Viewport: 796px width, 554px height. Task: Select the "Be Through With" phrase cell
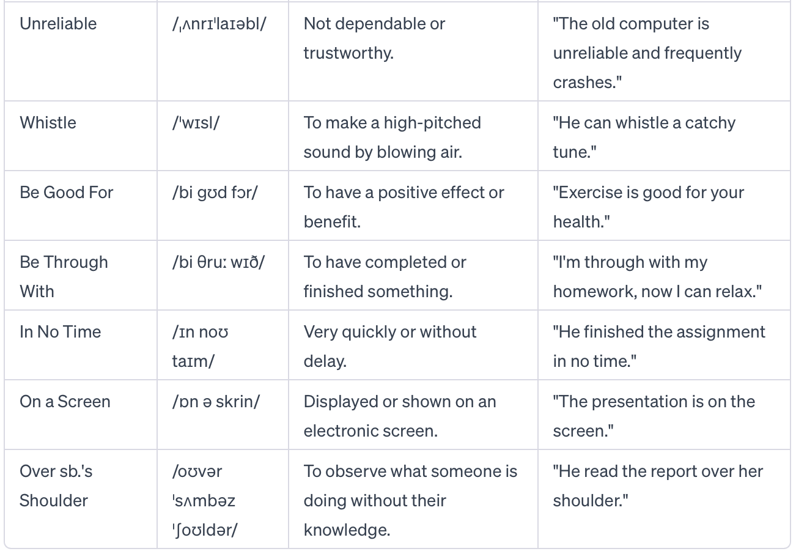(x=64, y=276)
